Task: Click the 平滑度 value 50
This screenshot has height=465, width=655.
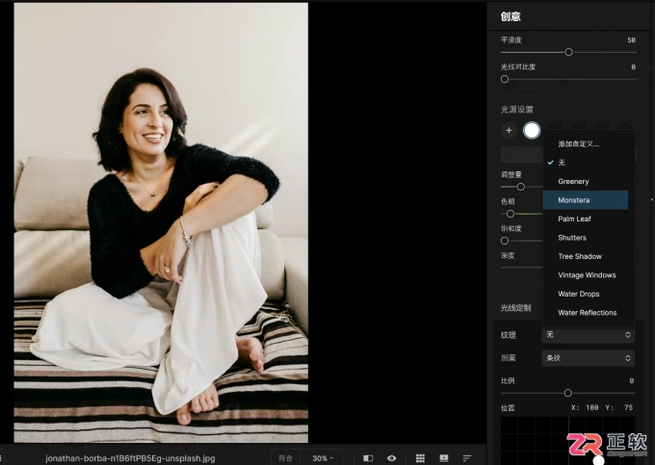Action: (x=631, y=40)
